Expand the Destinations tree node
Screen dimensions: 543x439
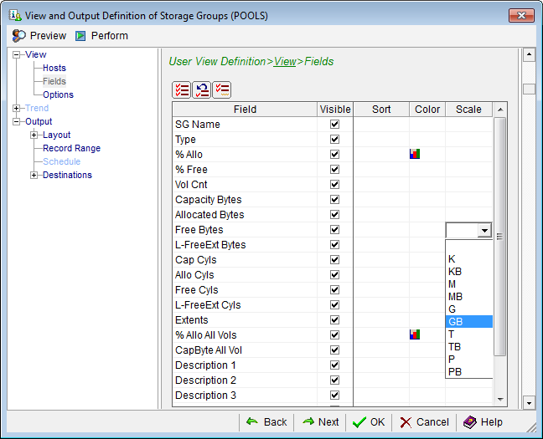34,176
